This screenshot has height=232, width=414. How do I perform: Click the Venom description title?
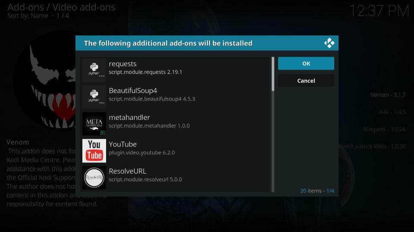18,142
